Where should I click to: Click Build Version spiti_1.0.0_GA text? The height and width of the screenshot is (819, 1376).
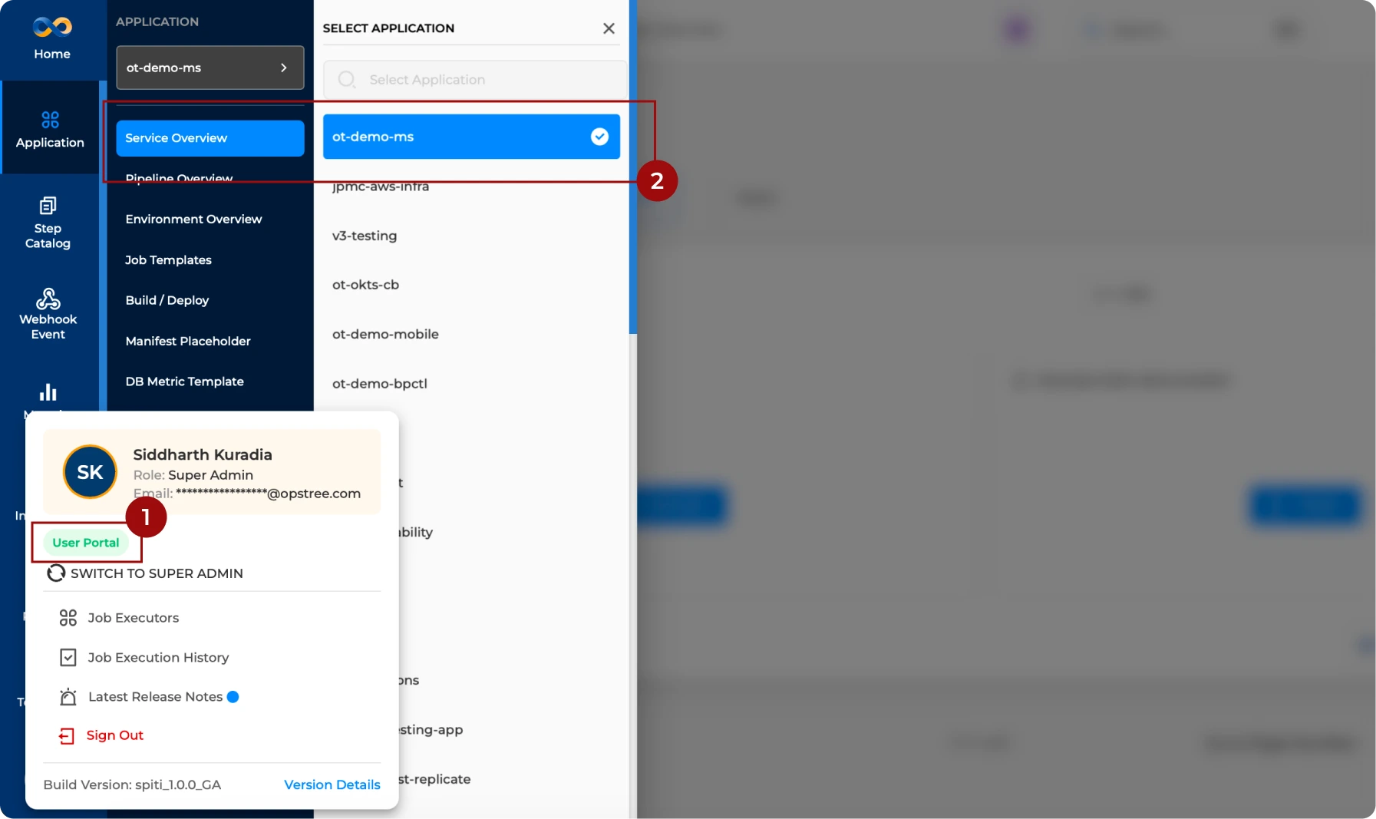[132, 784]
